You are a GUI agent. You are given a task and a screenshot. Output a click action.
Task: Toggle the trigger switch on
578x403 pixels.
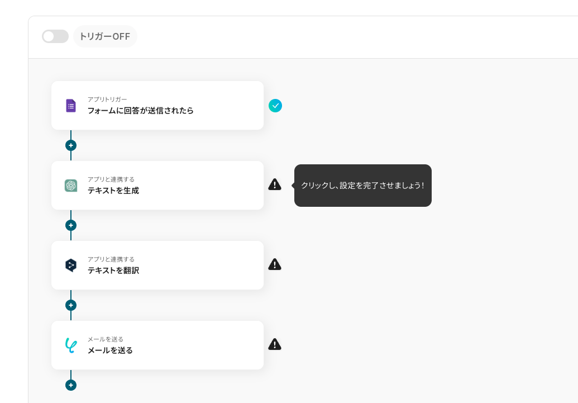55,36
